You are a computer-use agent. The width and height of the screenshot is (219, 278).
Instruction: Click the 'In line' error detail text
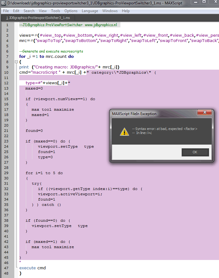(142, 133)
